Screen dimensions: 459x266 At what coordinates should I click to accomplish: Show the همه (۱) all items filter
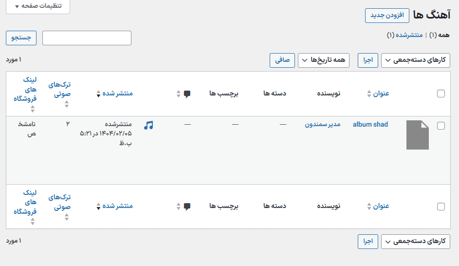pyautogui.click(x=440, y=35)
